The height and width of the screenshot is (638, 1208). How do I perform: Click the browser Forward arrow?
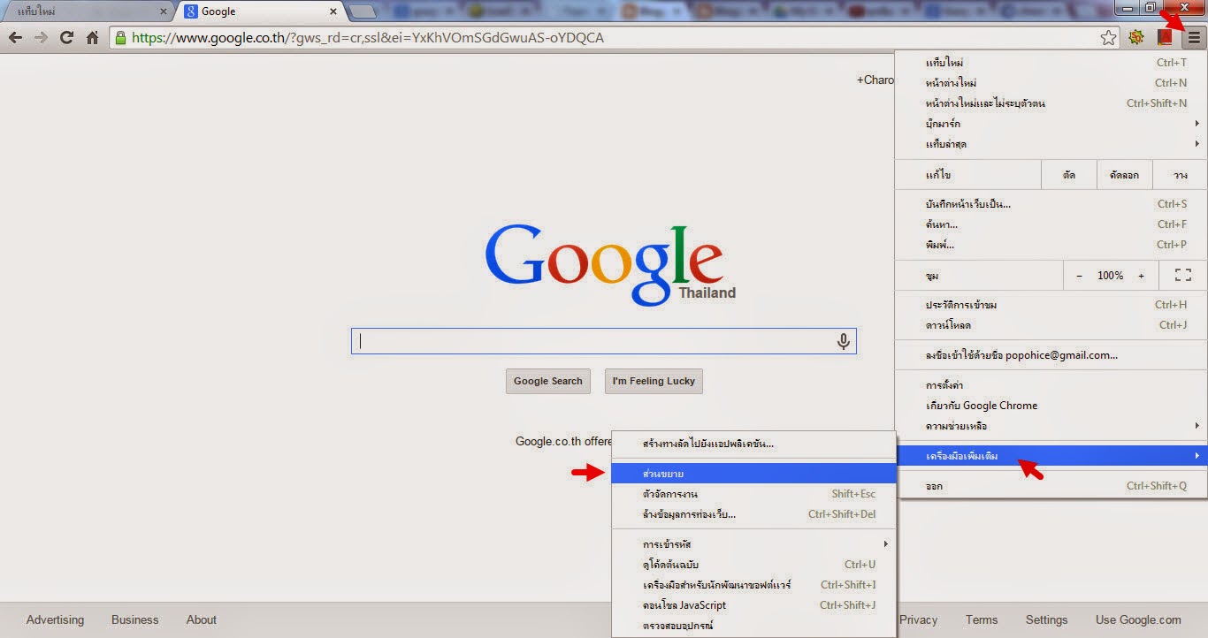click(41, 38)
